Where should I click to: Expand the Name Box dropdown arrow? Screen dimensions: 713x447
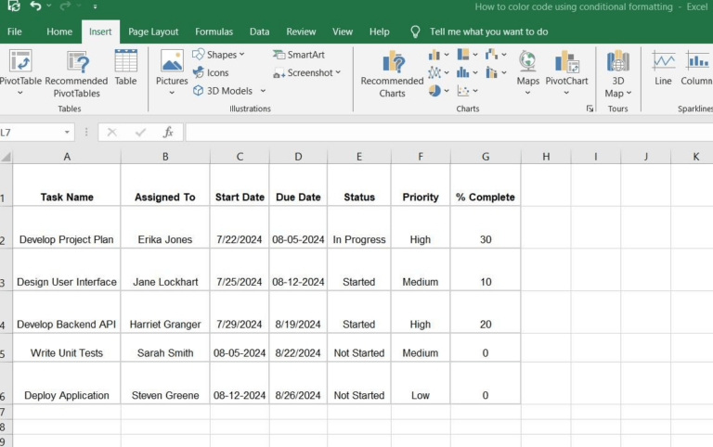pyautogui.click(x=67, y=133)
